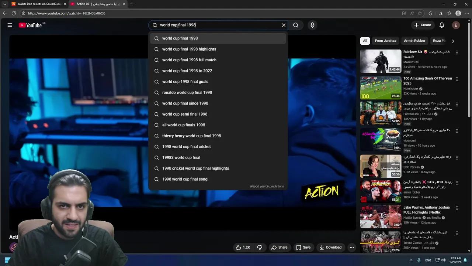Clear the search box text
Screen dimensions: 472x266
[284, 25]
